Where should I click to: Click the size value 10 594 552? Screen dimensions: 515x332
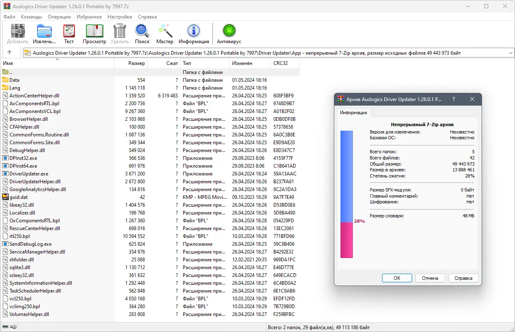(134, 236)
